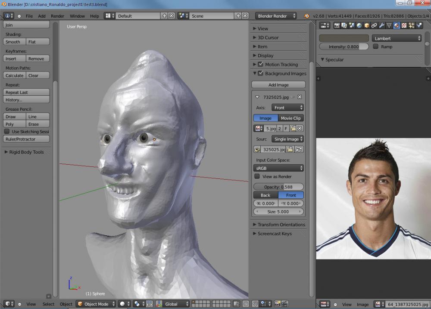Switch to the Movie Clip tab

click(290, 118)
